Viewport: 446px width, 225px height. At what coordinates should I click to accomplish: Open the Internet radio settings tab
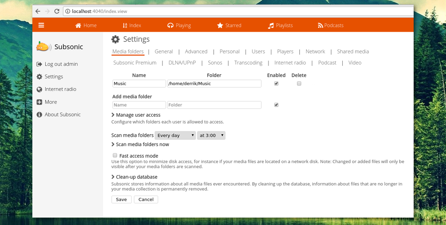(x=290, y=63)
